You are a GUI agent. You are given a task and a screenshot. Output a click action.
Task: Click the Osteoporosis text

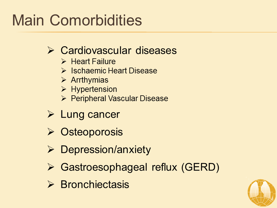coord(92,132)
